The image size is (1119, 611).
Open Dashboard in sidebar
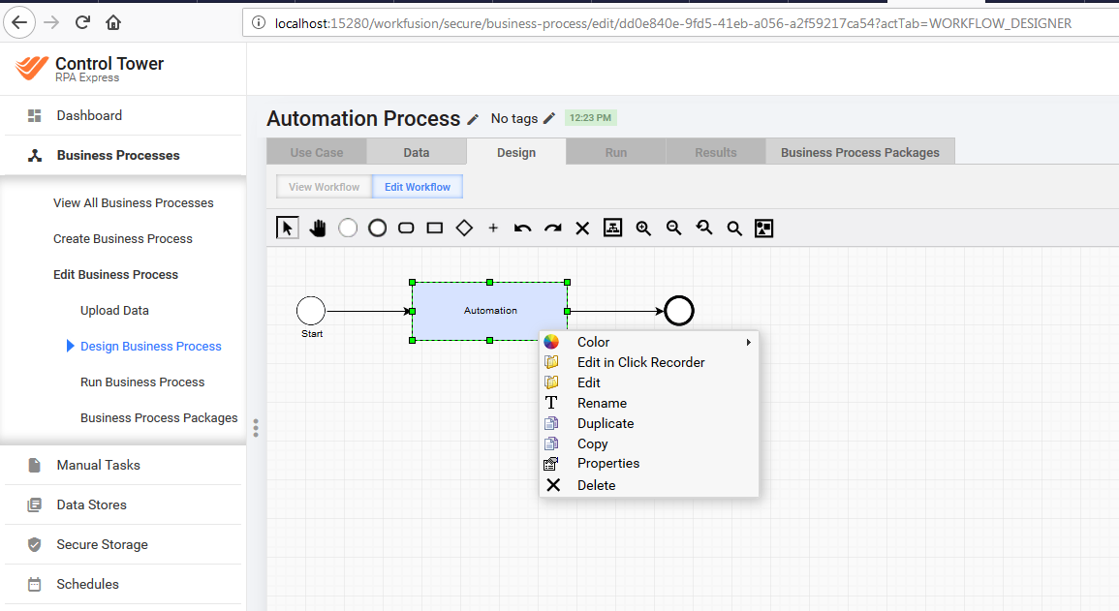click(123, 115)
